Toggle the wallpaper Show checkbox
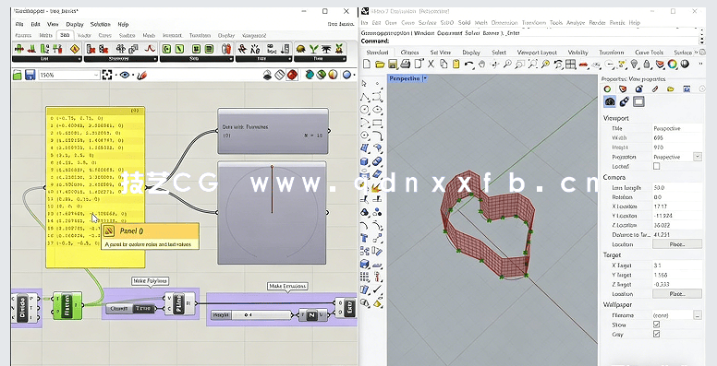The width and height of the screenshot is (717, 366). tap(657, 325)
